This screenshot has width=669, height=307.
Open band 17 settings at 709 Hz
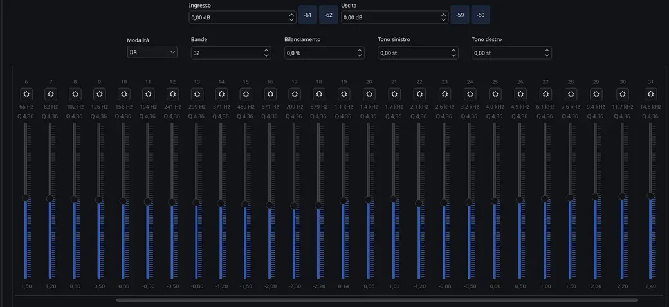(x=295, y=94)
